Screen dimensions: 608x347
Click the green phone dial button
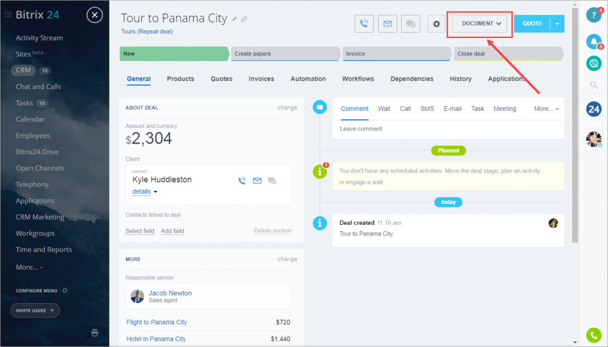click(594, 335)
